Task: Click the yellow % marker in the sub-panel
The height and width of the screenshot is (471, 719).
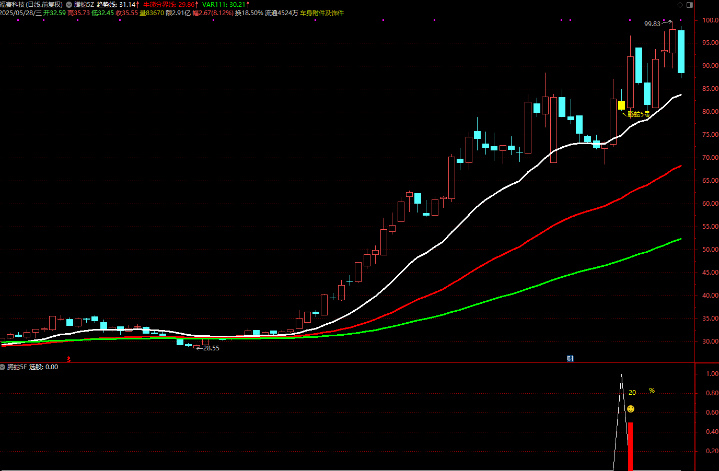Action: tap(652, 391)
